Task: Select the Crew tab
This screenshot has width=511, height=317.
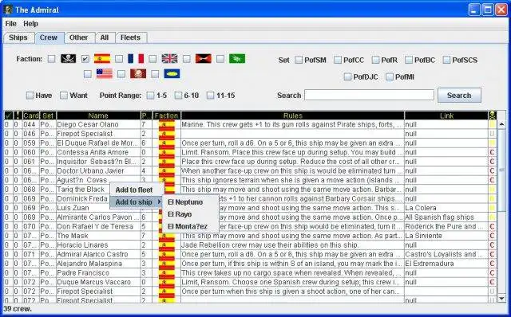Action: pos(49,37)
